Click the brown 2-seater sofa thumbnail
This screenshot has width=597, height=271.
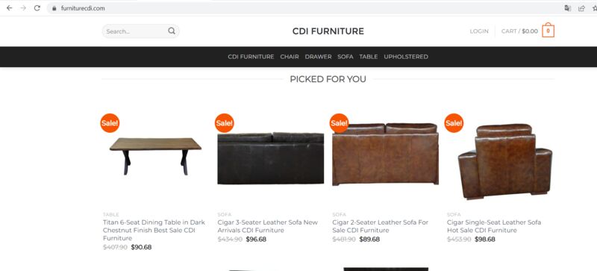(x=385, y=154)
